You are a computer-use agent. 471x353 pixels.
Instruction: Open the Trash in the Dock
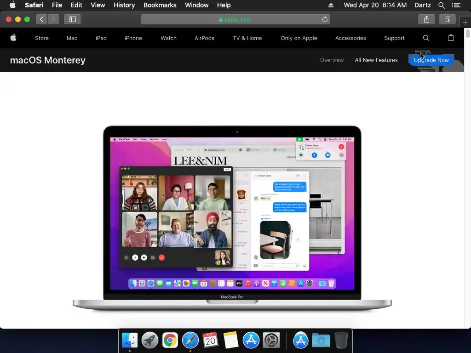click(341, 341)
